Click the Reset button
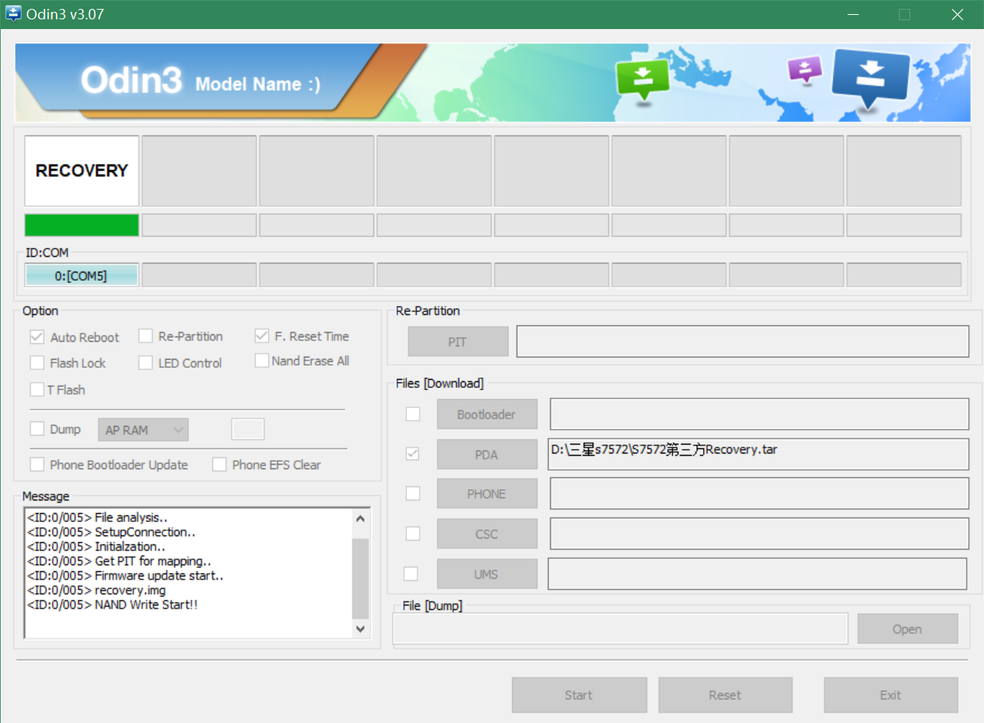Screen dimensions: 984x723 [x=725, y=695]
